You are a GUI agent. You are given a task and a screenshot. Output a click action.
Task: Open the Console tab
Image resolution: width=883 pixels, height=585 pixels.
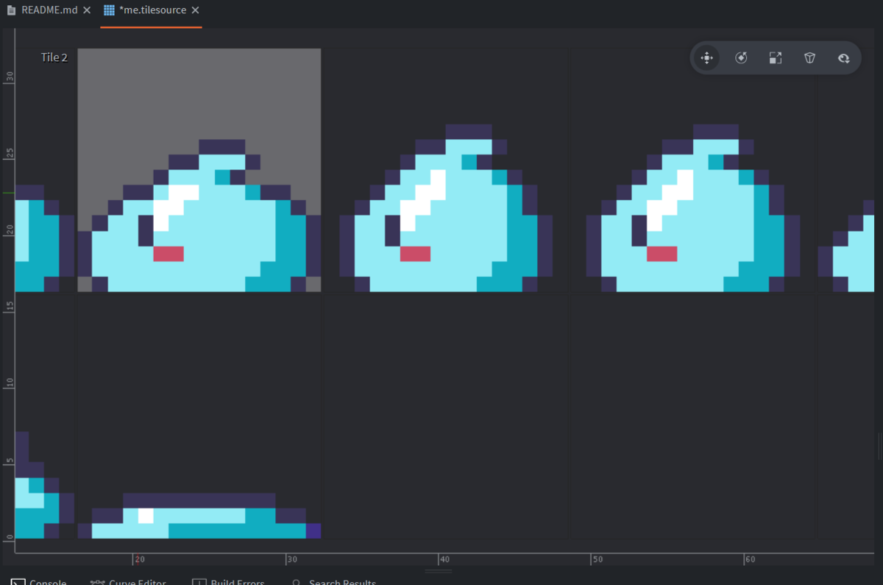coord(40,581)
